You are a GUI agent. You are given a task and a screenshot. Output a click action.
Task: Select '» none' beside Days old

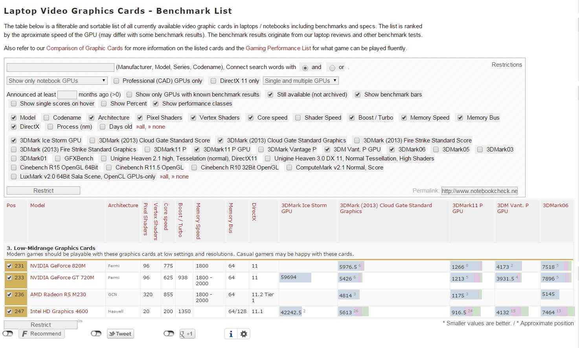156,127
